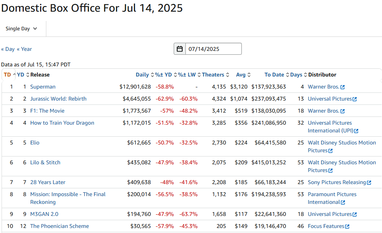Expand the Single Day dropdown
Viewport: 382px width, 233px height.
point(21,29)
